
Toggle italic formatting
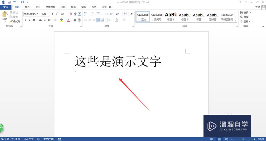(30, 20)
